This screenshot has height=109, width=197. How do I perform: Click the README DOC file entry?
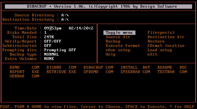click(172, 68)
